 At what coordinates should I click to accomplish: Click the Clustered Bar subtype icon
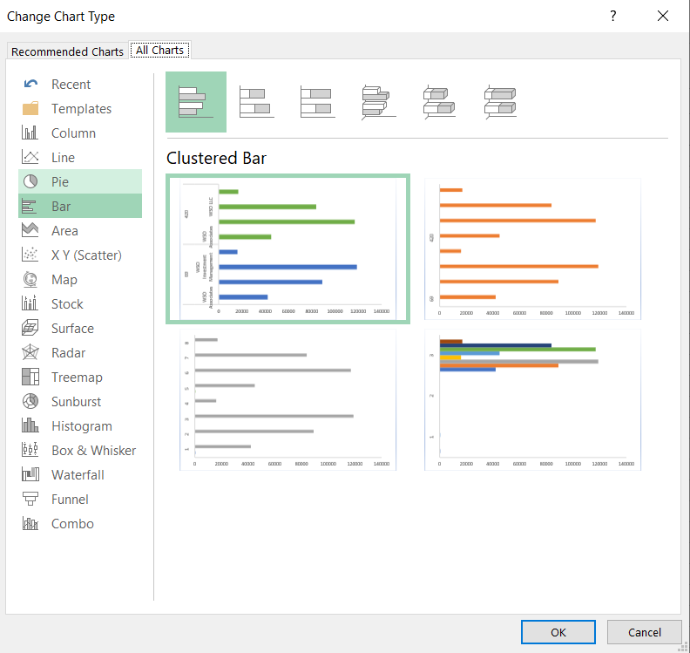click(x=196, y=102)
